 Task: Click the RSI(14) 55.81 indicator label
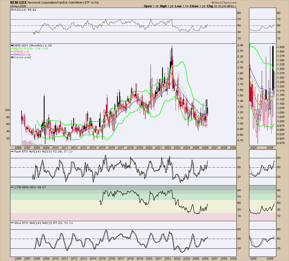(x=25, y=10)
